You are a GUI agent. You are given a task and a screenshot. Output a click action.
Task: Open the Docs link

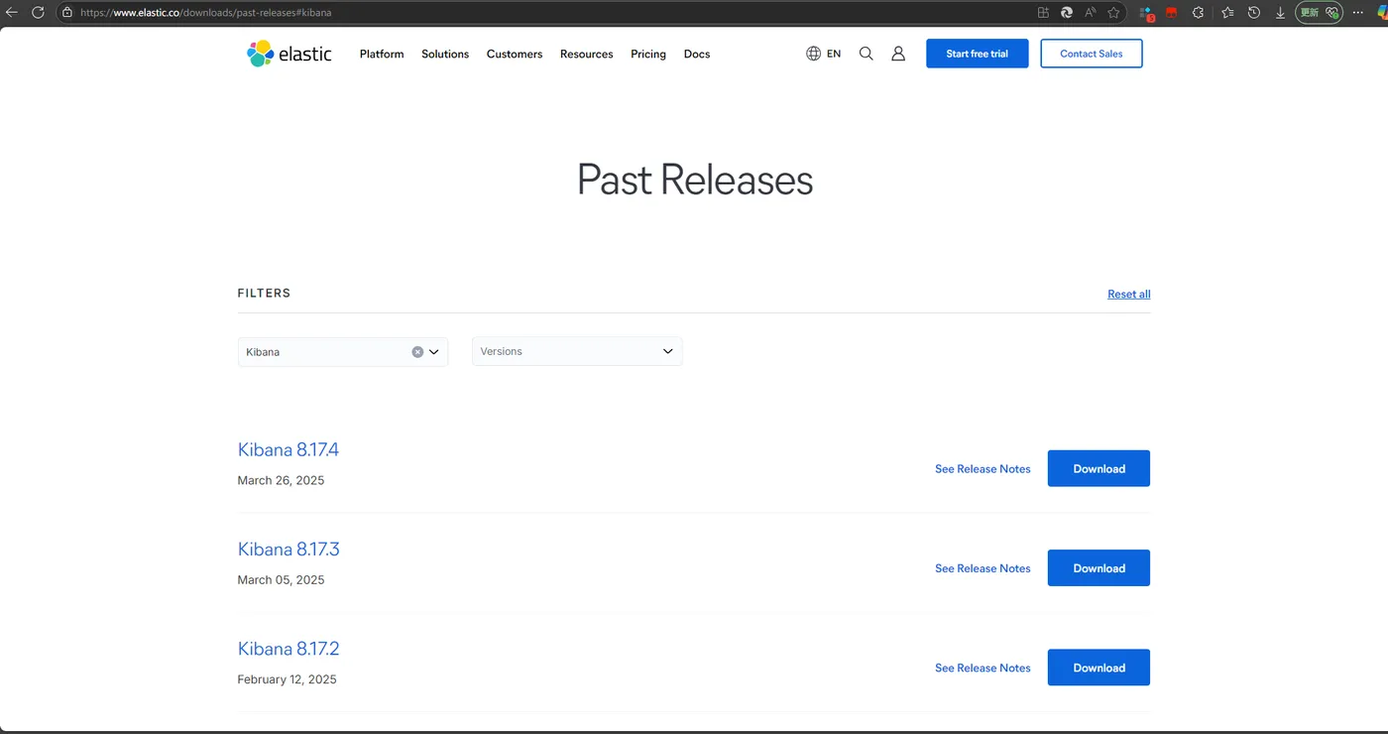697,54
